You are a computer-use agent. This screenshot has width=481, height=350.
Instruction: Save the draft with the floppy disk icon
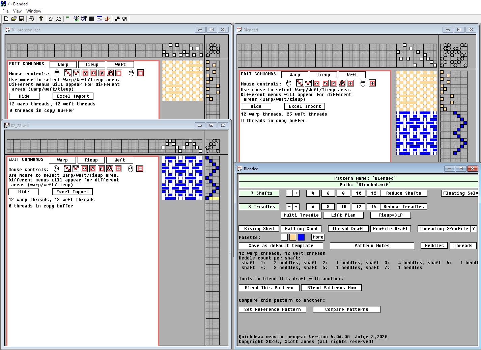point(21,19)
